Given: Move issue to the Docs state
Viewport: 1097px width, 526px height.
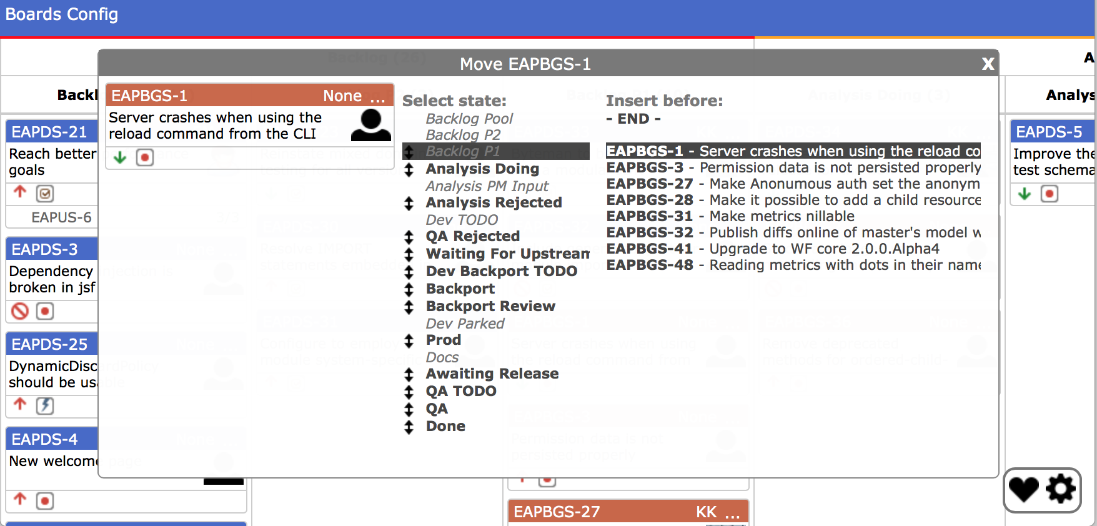Looking at the screenshot, I should [x=442, y=357].
